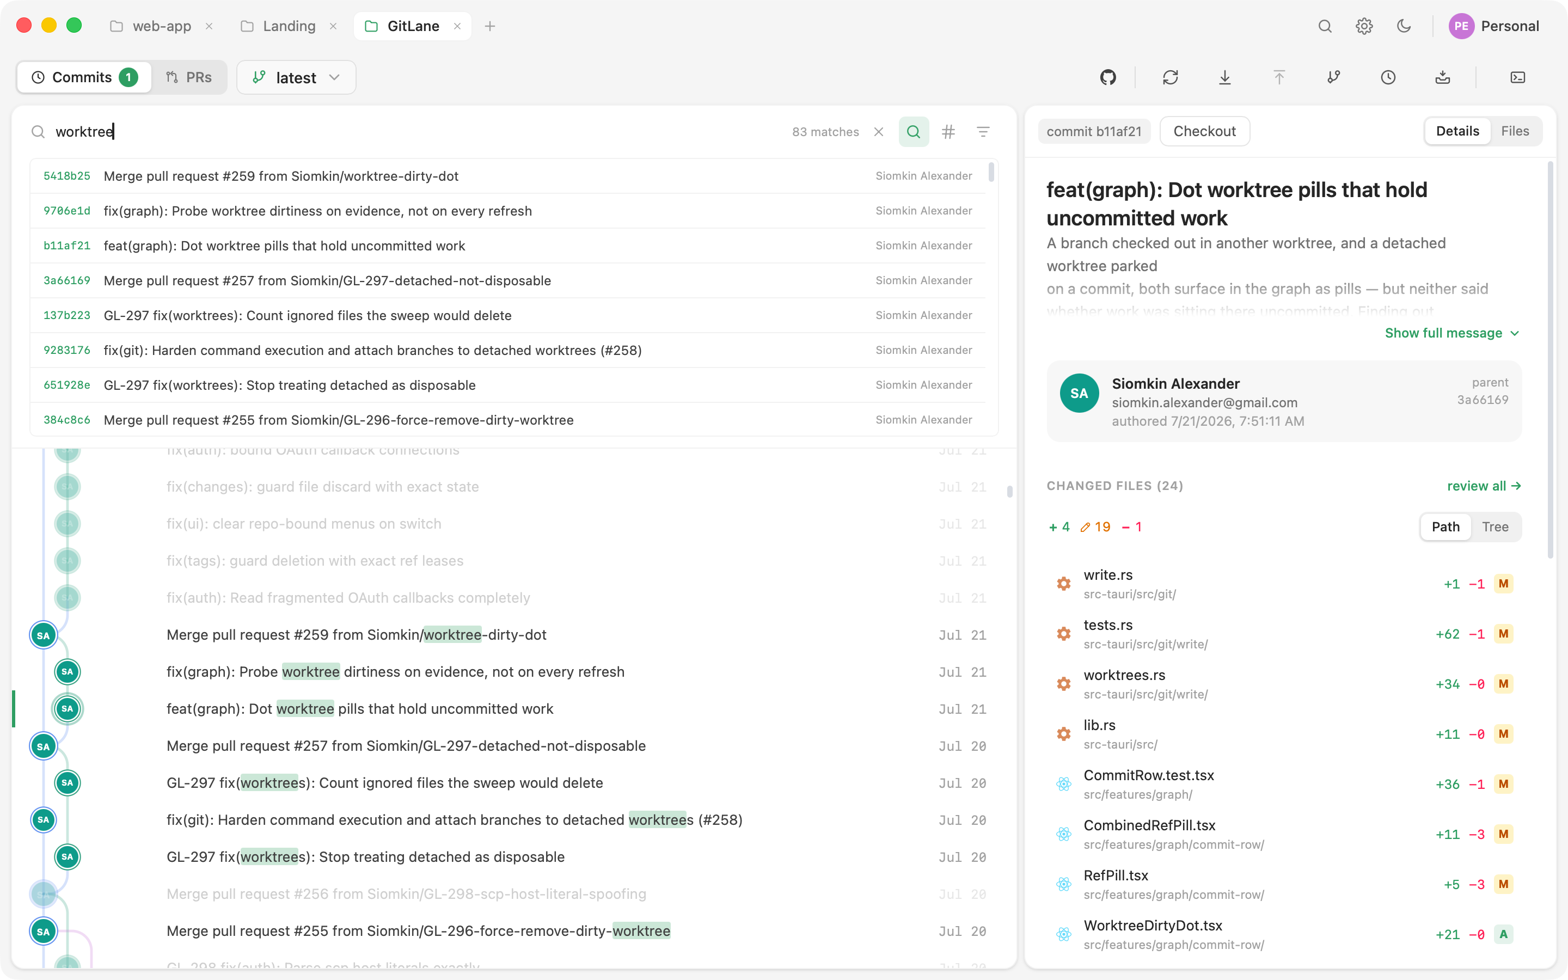1568x980 pixels.
Task: Switch to the Files view
Action: click(1515, 131)
